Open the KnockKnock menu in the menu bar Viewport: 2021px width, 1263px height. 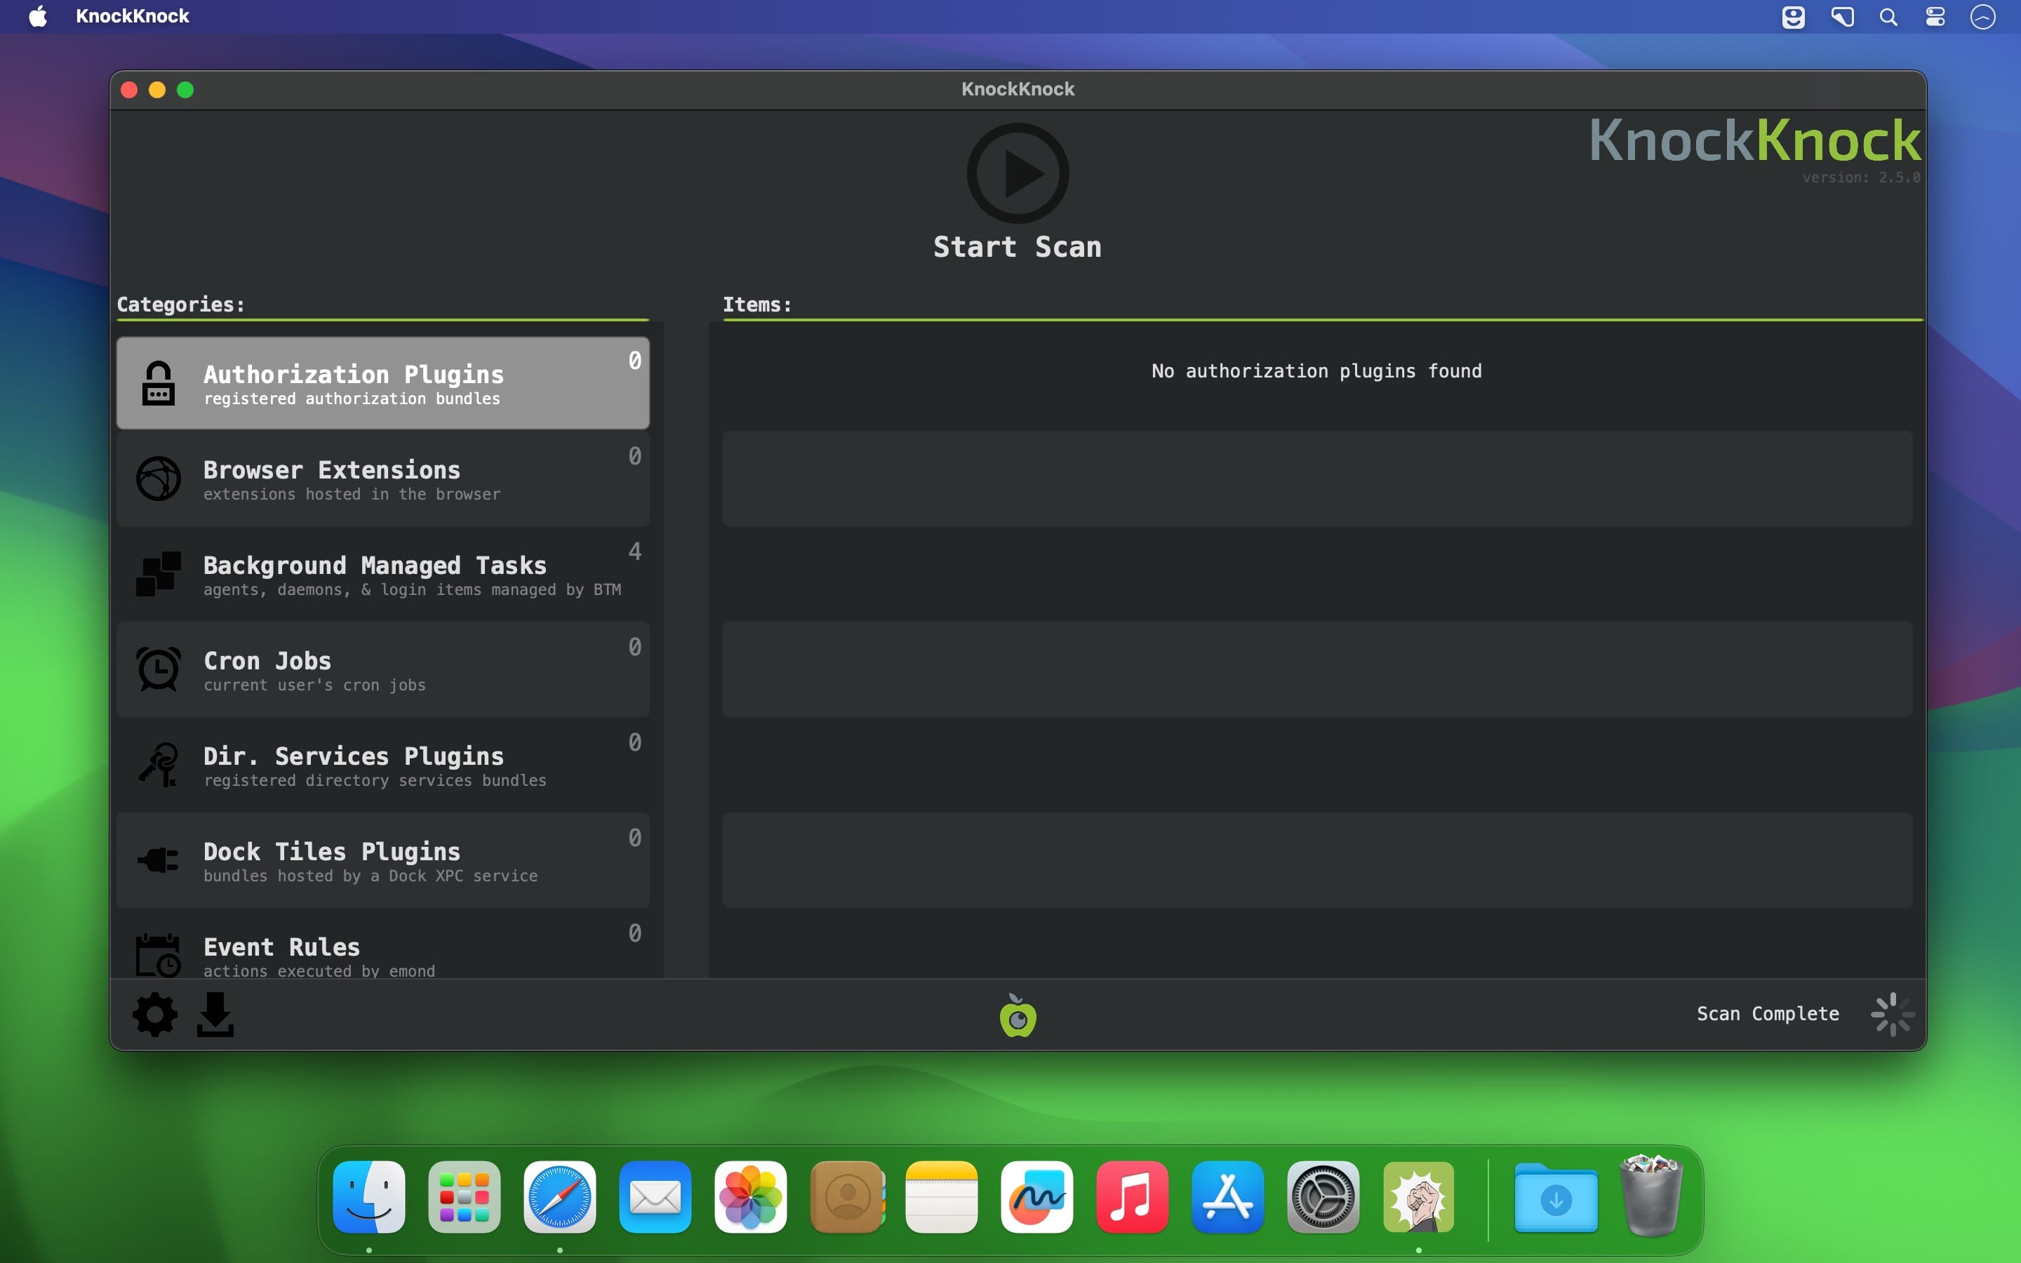click(x=133, y=17)
